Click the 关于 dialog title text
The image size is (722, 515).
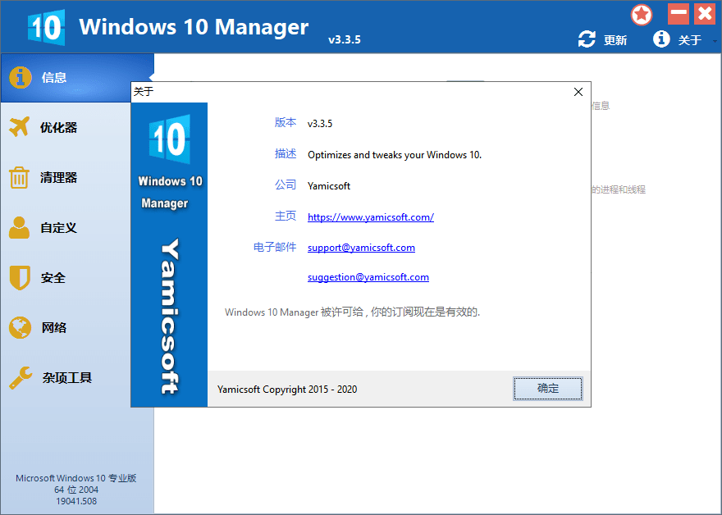(x=144, y=92)
